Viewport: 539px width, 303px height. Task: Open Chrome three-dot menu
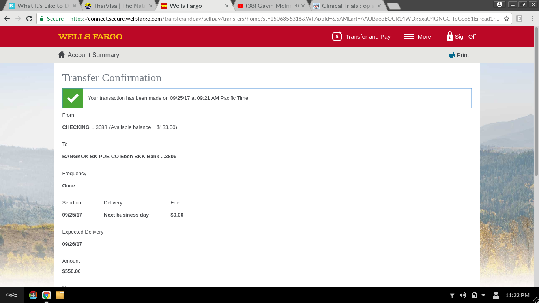(x=532, y=19)
